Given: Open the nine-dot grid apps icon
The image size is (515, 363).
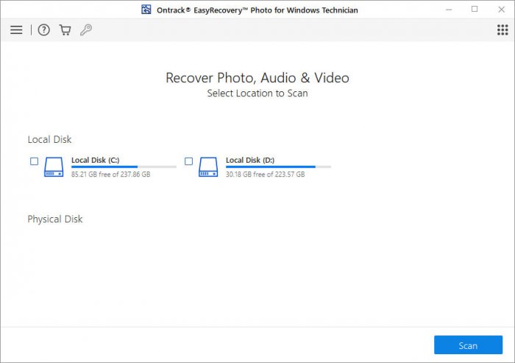Looking at the screenshot, I should (x=503, y=30).
